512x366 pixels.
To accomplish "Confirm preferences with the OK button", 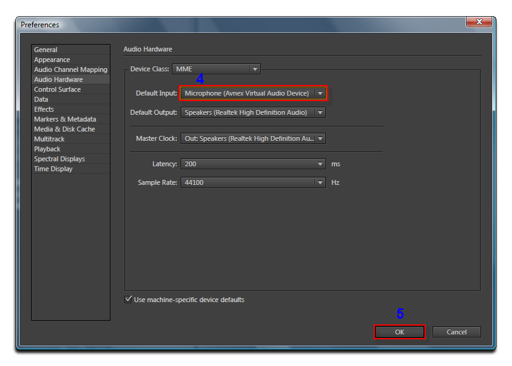I will point(399,332).
